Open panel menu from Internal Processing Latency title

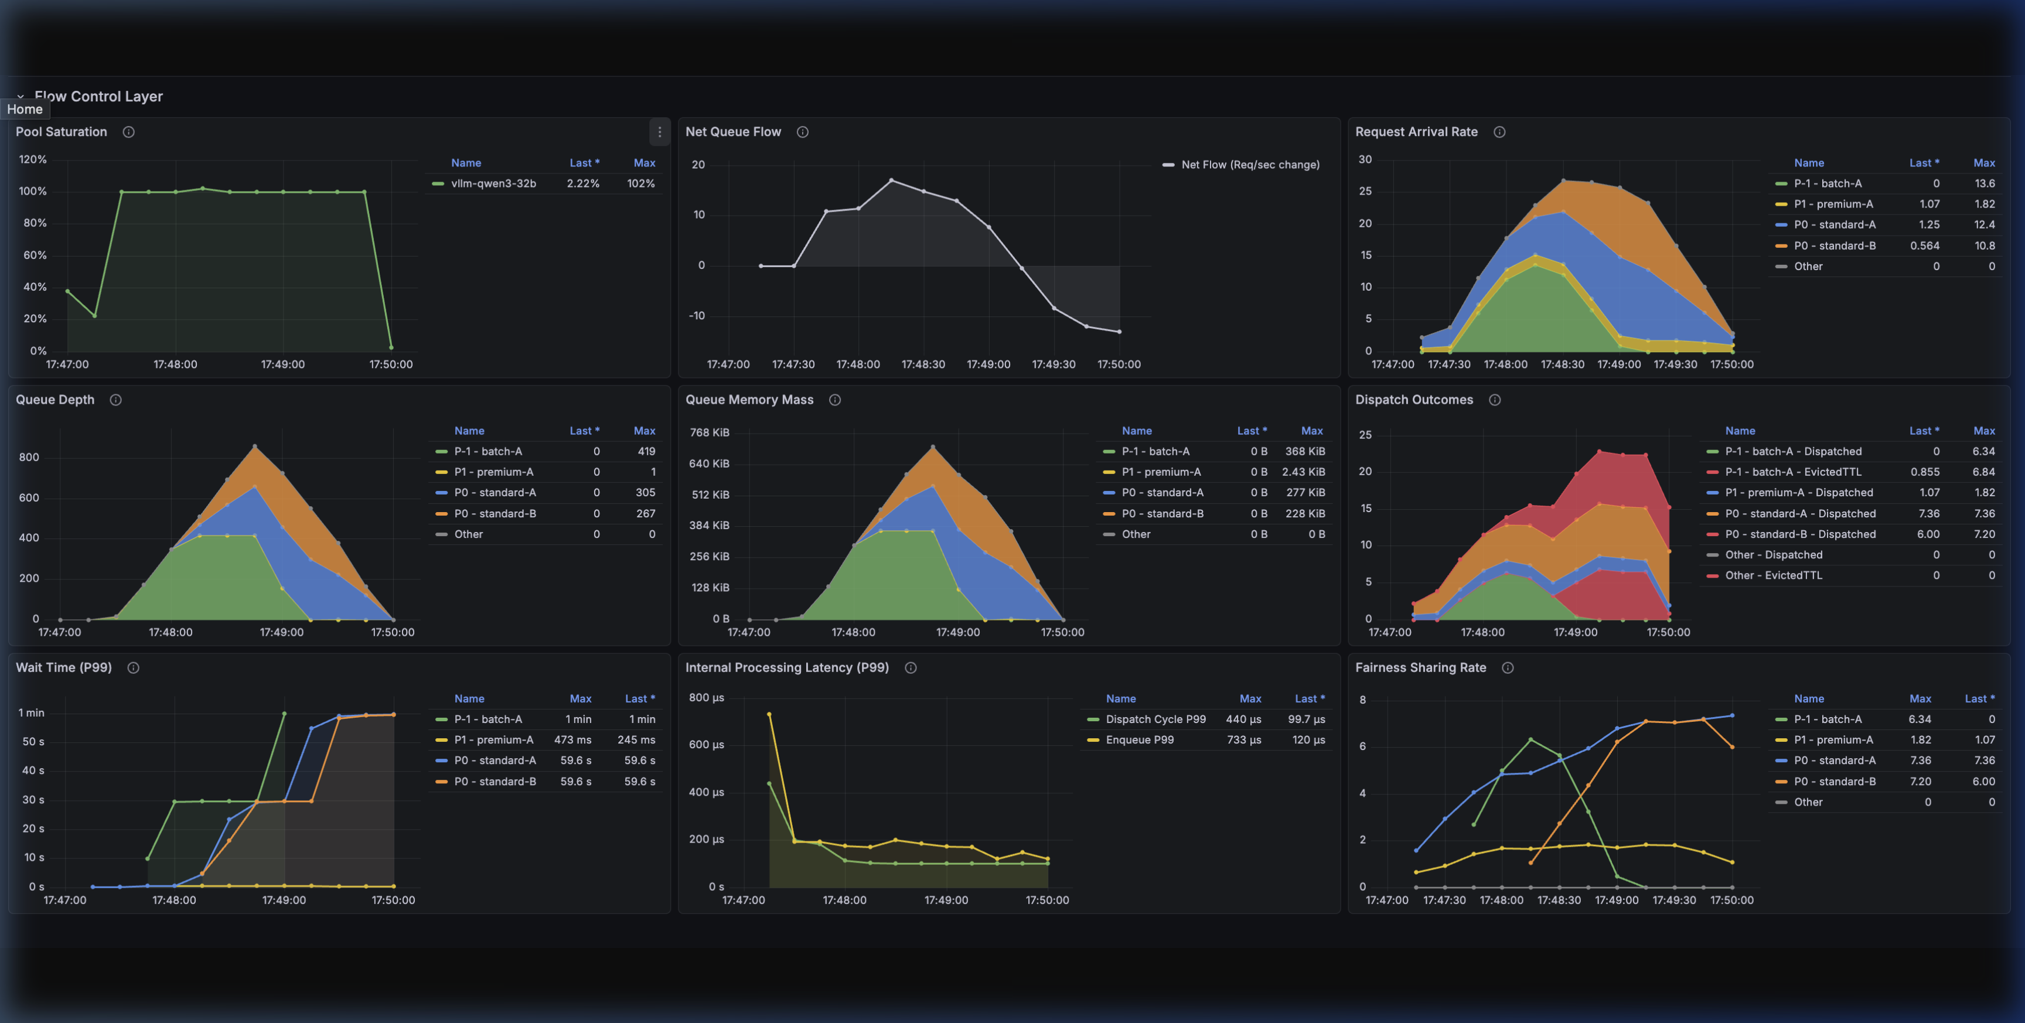coord(786,667)
